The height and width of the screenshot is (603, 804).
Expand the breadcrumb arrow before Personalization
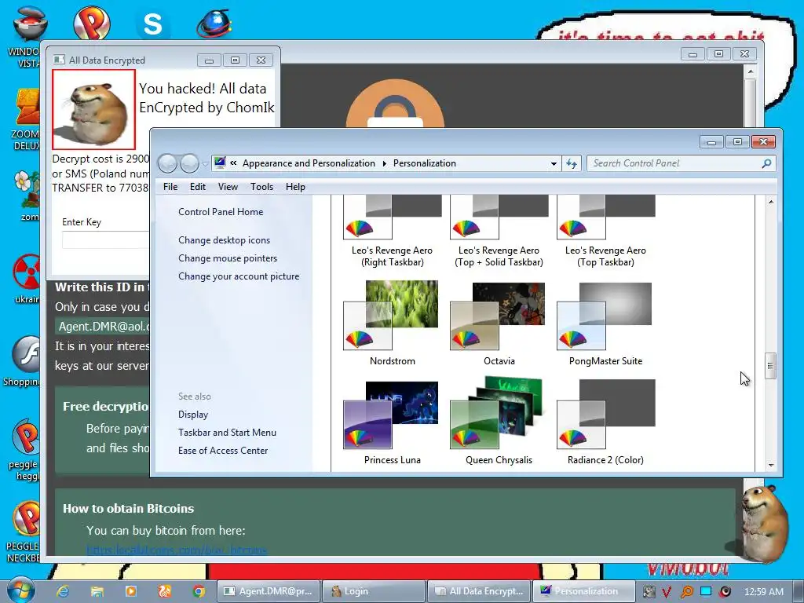(x=385, y=163)
